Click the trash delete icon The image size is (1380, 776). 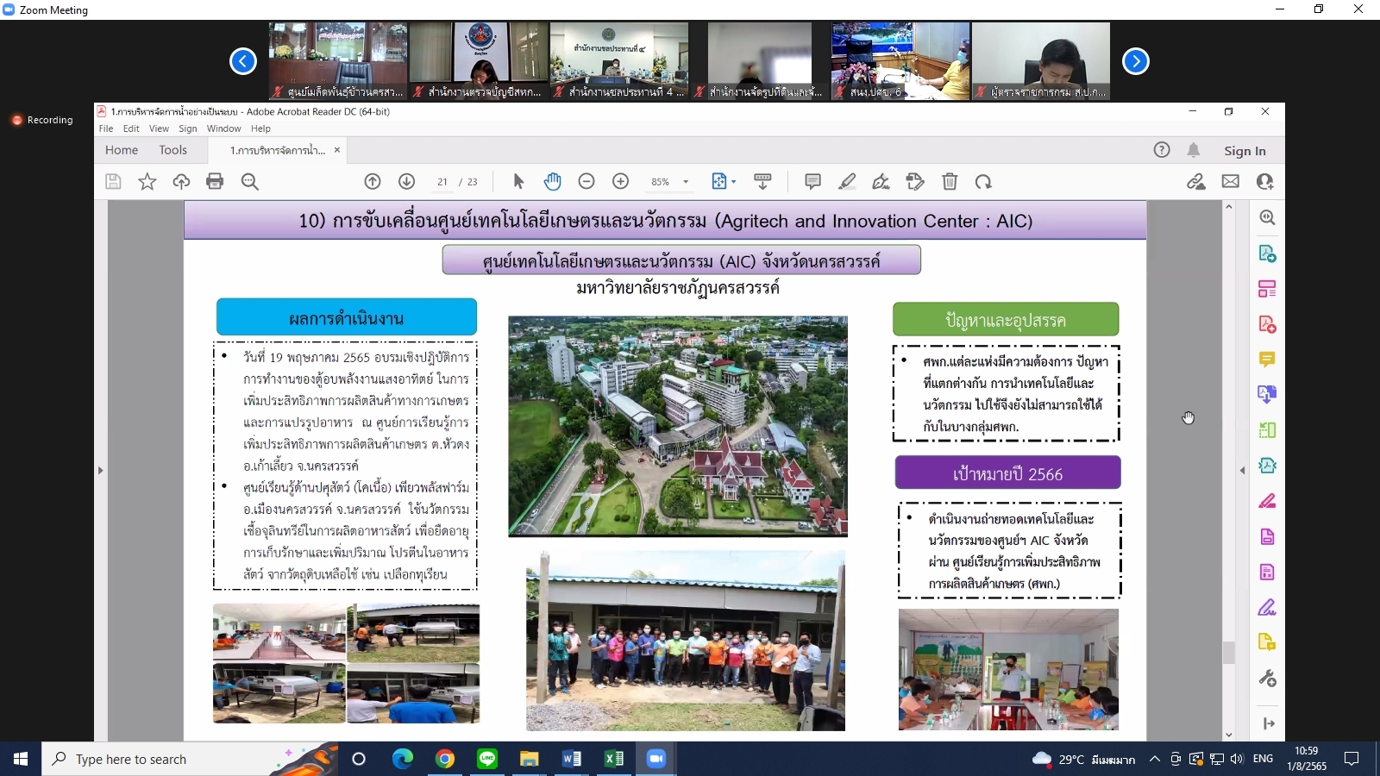[x=950, y=182]
